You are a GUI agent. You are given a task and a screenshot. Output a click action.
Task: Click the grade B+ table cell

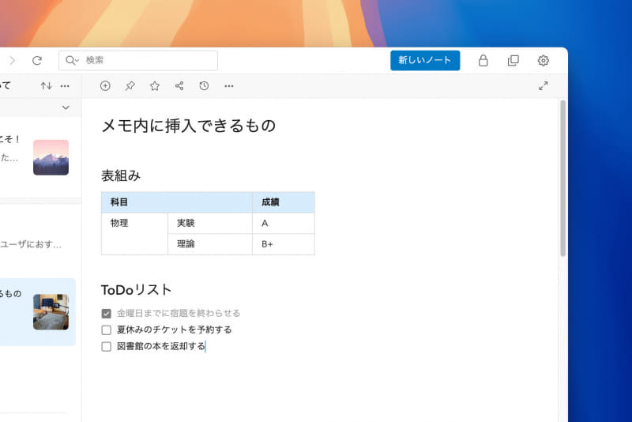pos(284,244)
